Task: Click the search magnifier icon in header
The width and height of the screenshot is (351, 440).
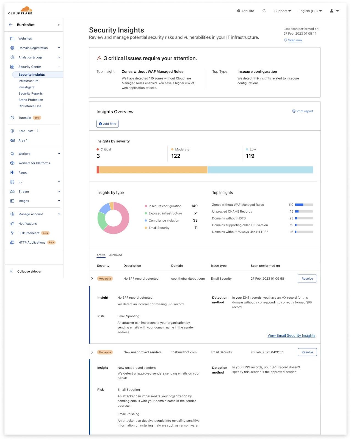Action: [264, 11]
